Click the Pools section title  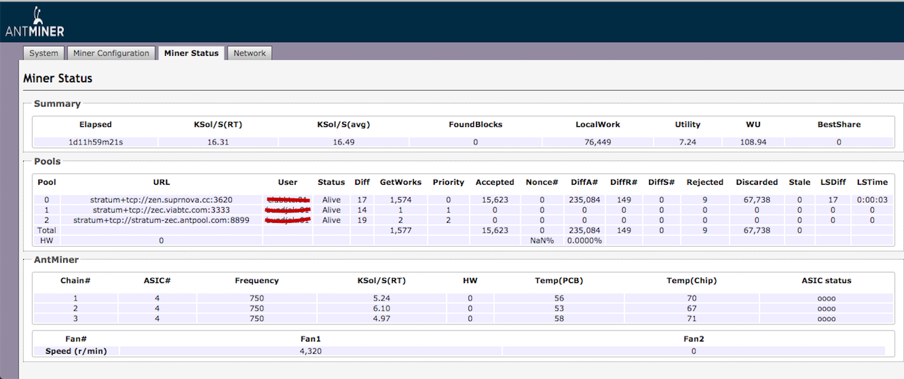[x=47, y=162]
